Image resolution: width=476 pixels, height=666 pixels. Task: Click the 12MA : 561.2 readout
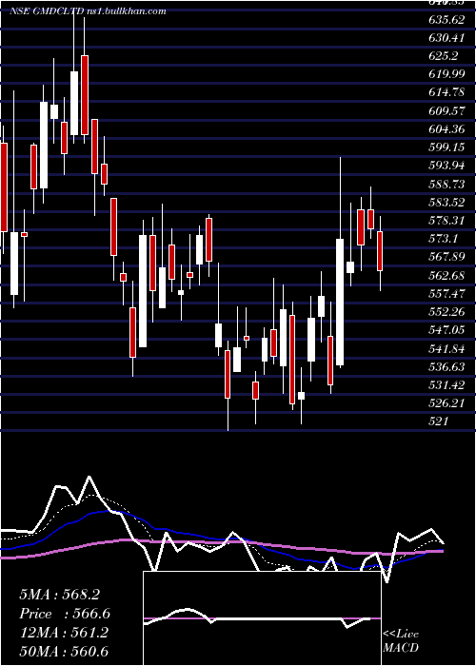point(64,633)
